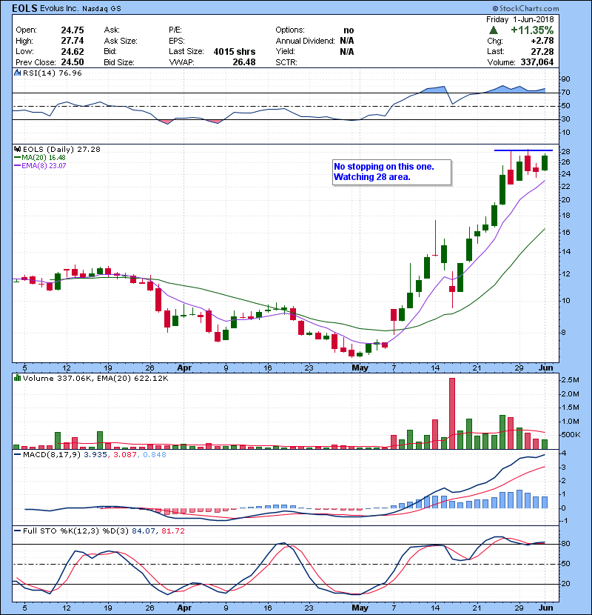This screenshot has width=592, height=615.
Task: Click the VWAP value 26.48
Action: 244,62
